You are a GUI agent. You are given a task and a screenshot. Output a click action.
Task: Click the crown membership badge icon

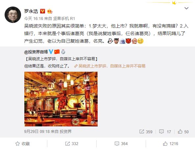(x=50, y=11)
